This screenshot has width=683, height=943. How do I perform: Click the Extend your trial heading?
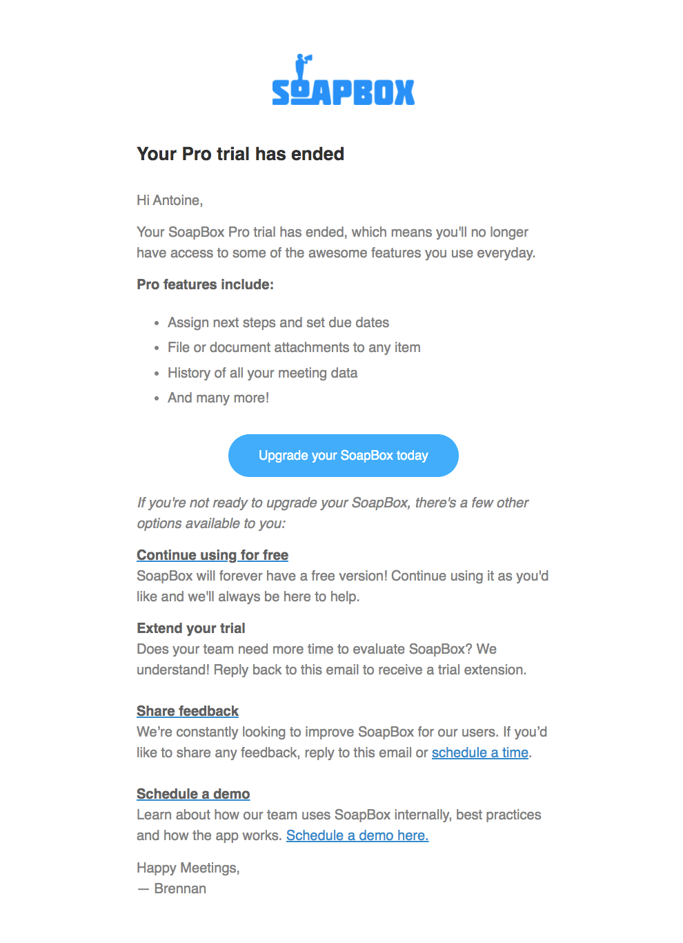190,628
